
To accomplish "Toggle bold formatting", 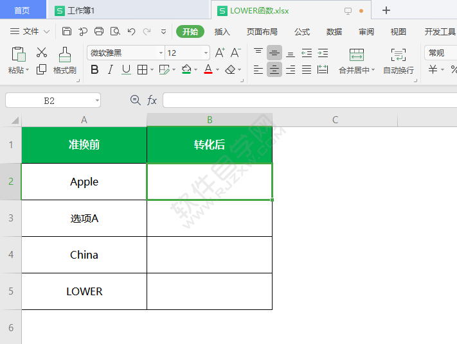I will [x=94, y=69].
